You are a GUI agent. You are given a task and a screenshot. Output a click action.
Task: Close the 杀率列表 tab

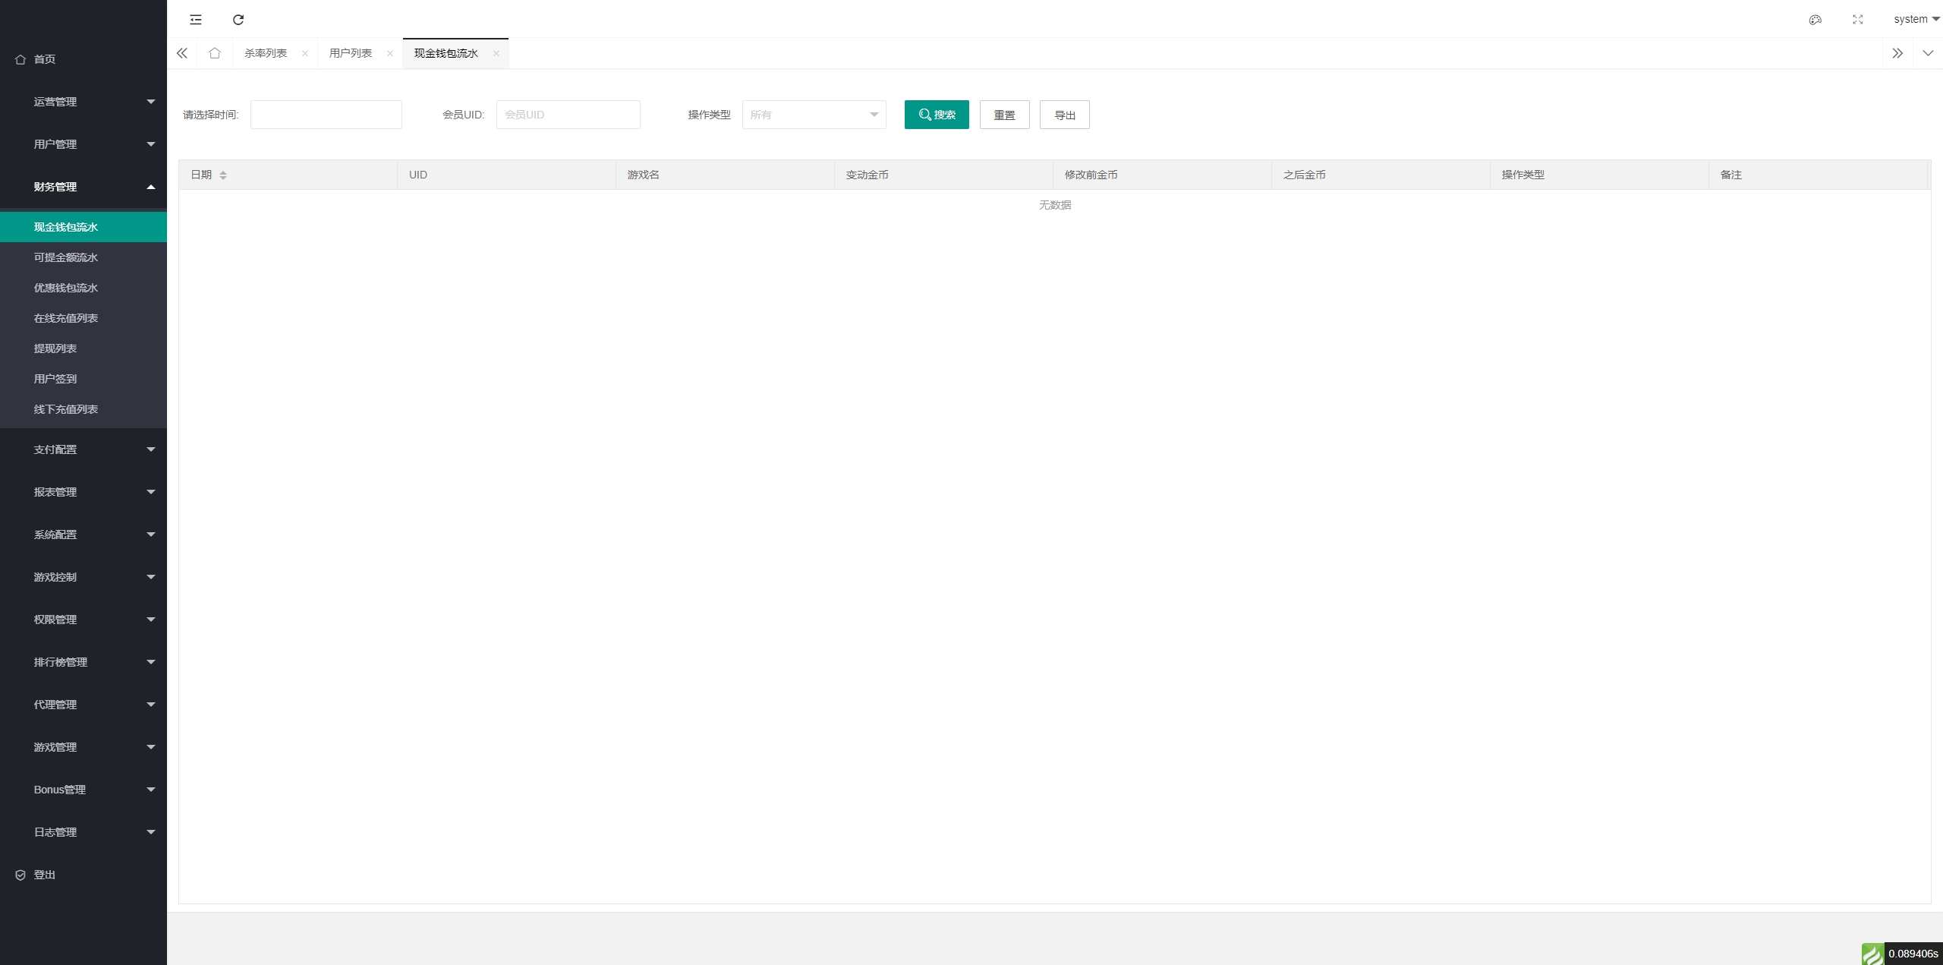pos(305,53)
